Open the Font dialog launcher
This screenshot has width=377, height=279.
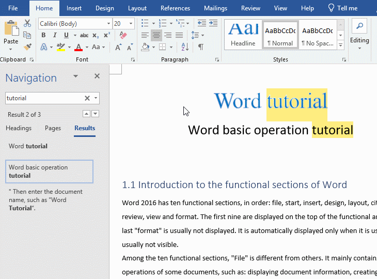click(x=133, y=59)
